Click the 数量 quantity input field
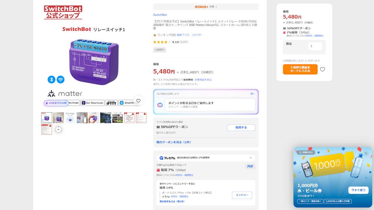This screenshot has height=210, width=374. click(x=315, y=46)
